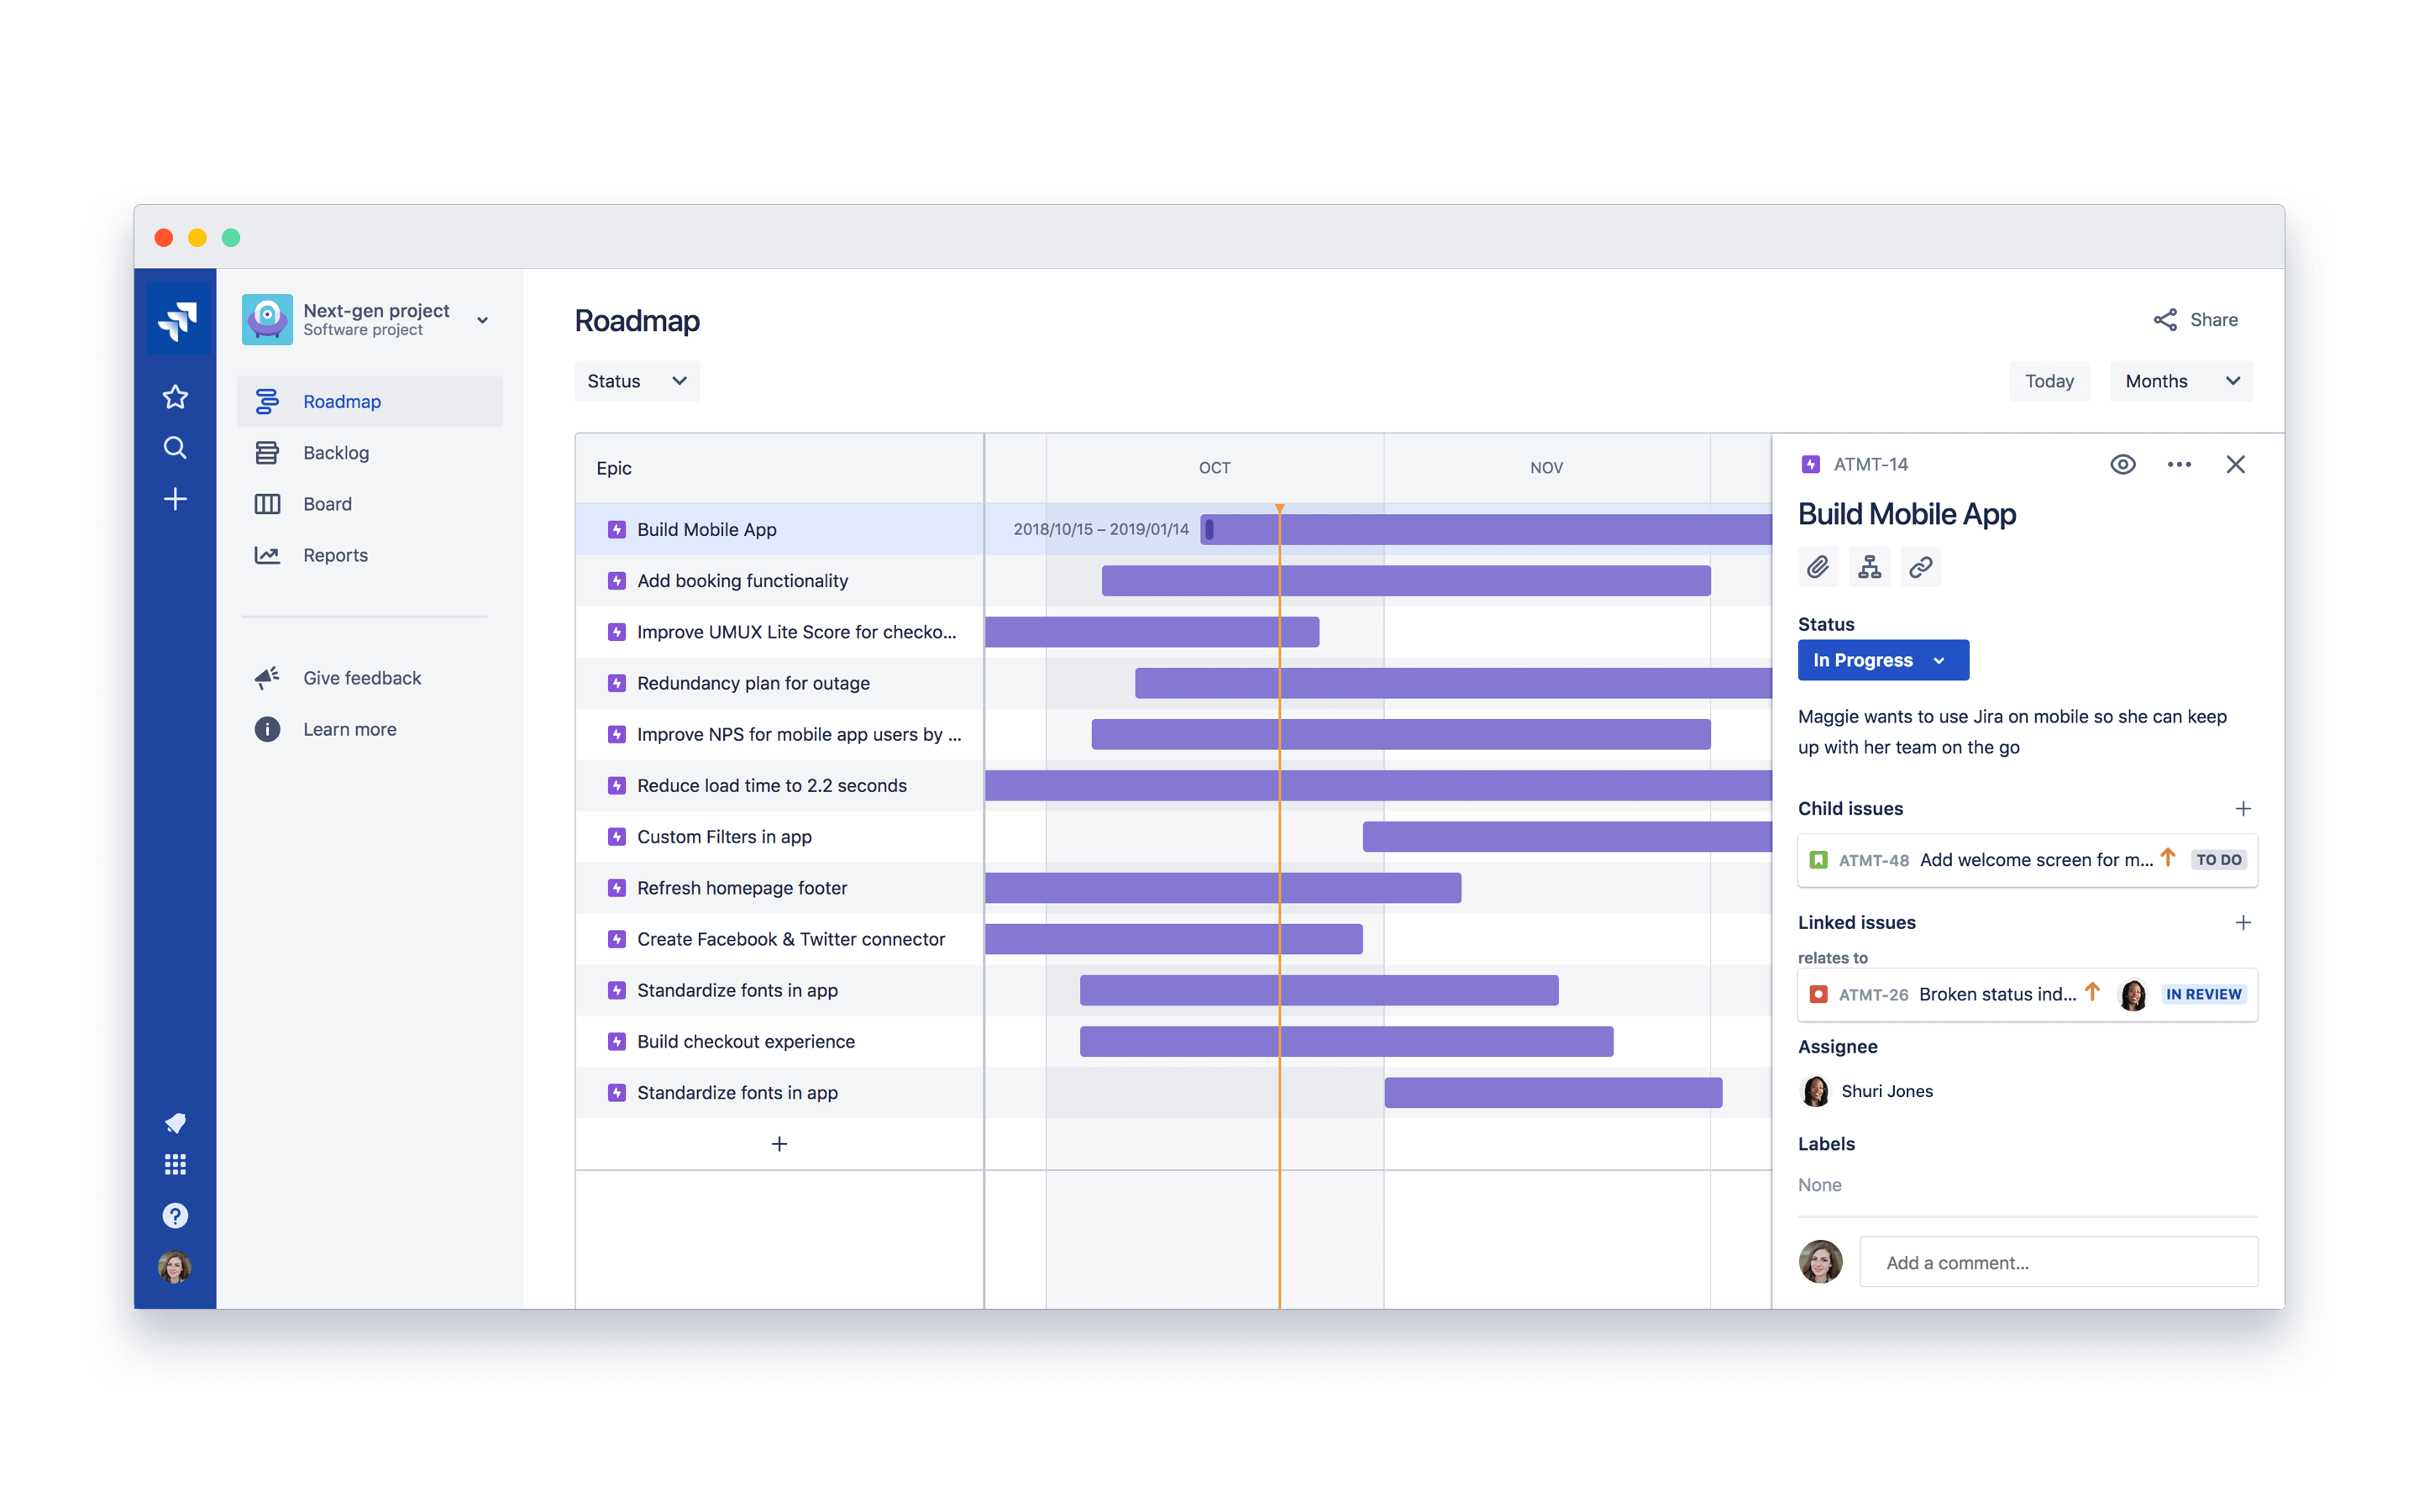Click the more options ellipsis icon
2419x1512 pixels.
click(x=2179, y=465)
